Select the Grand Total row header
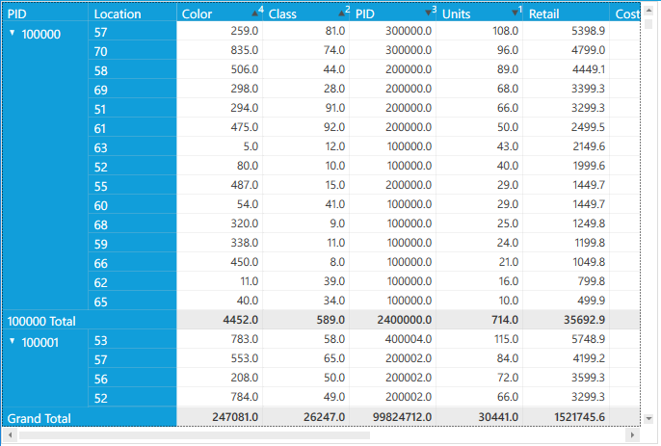 pos(39,418)
